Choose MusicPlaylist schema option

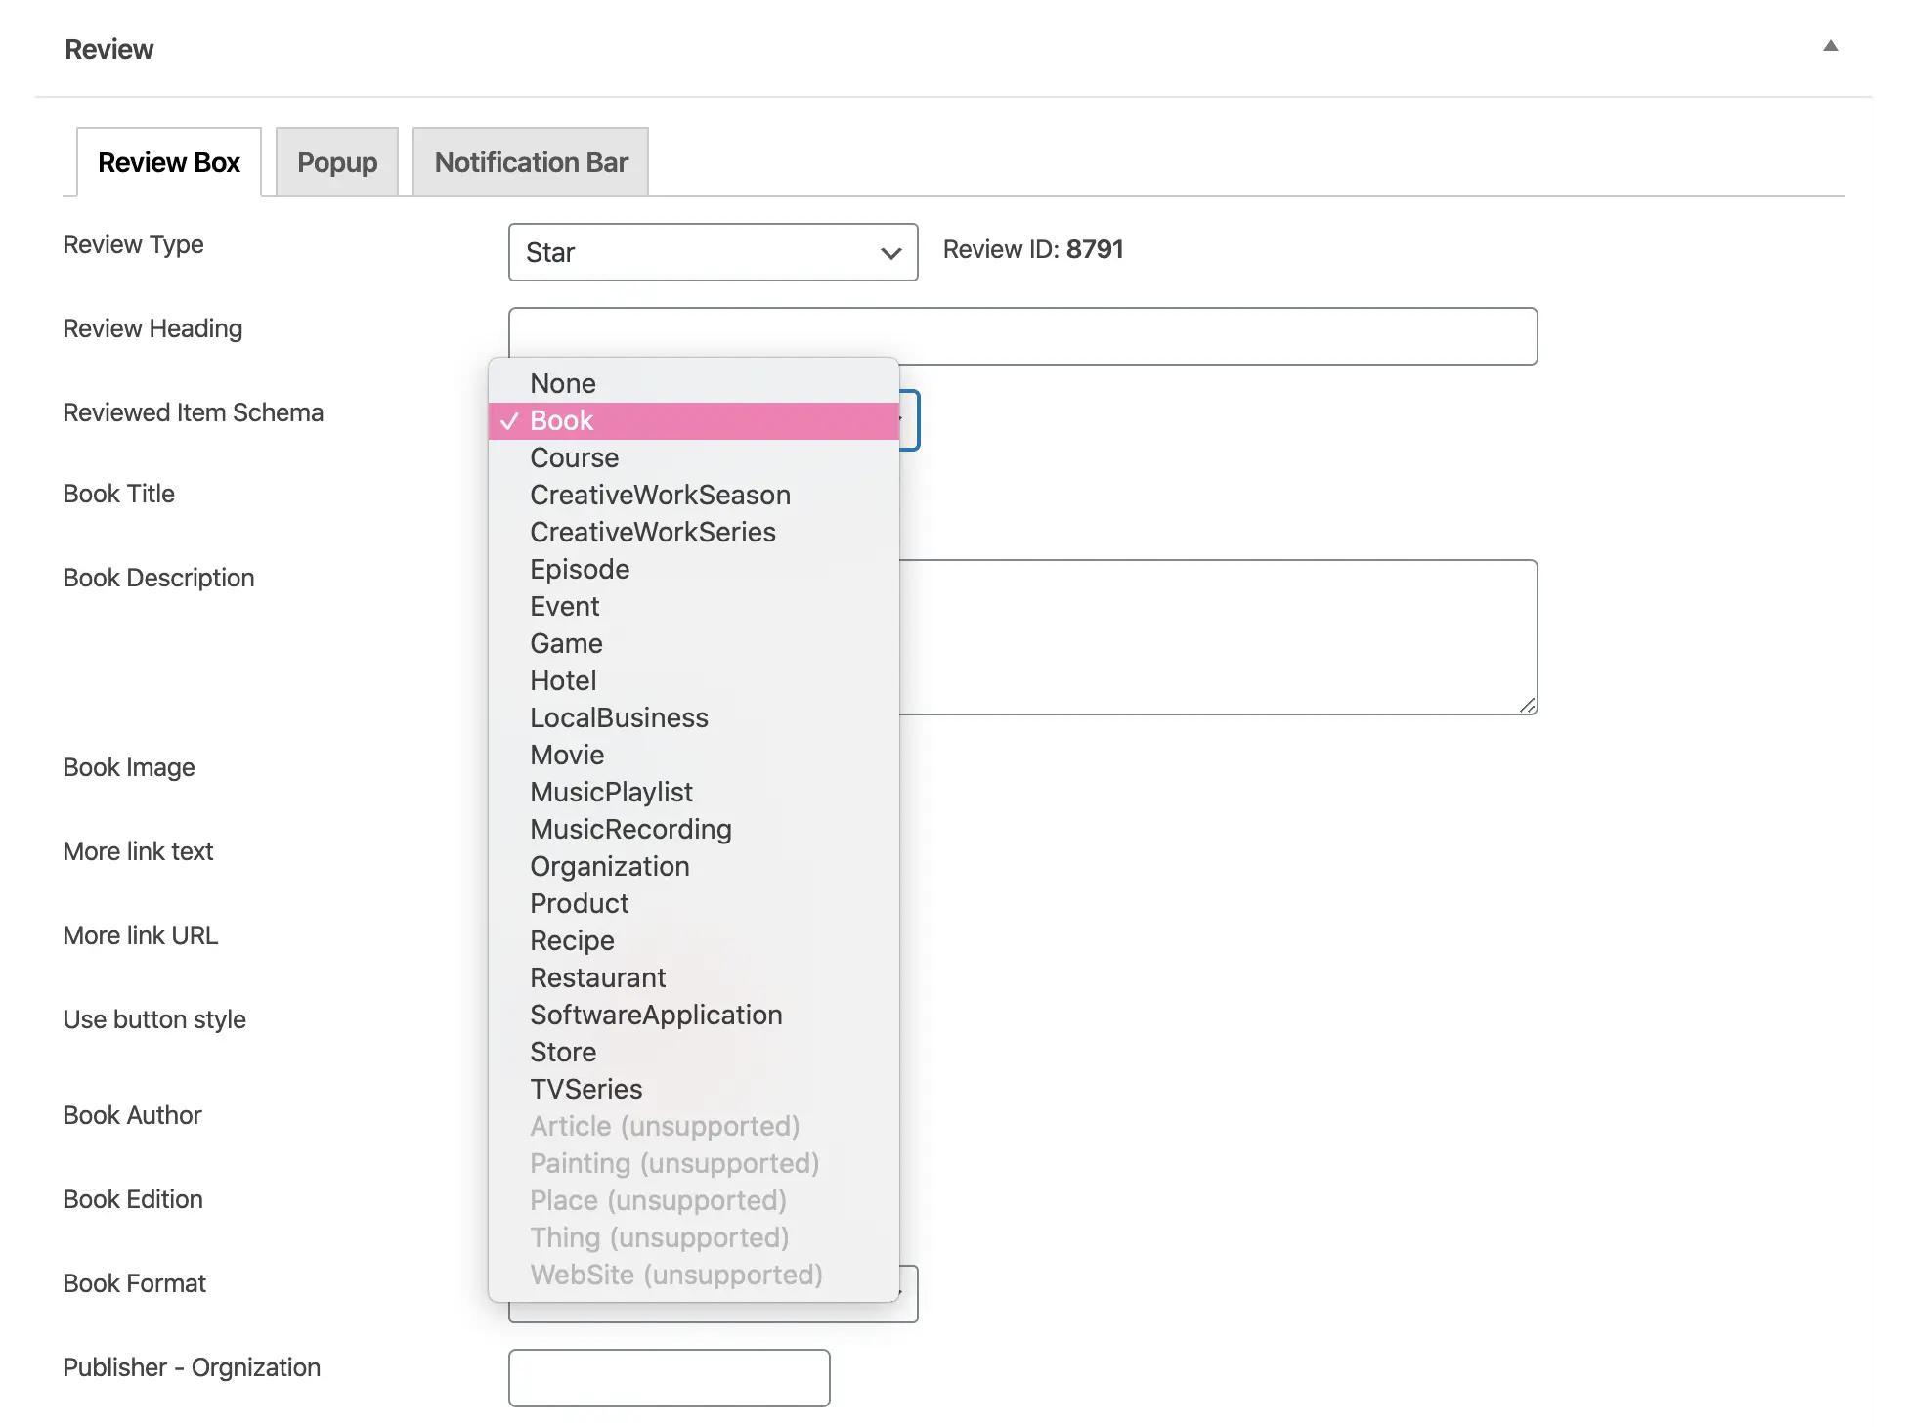[693, 792]
